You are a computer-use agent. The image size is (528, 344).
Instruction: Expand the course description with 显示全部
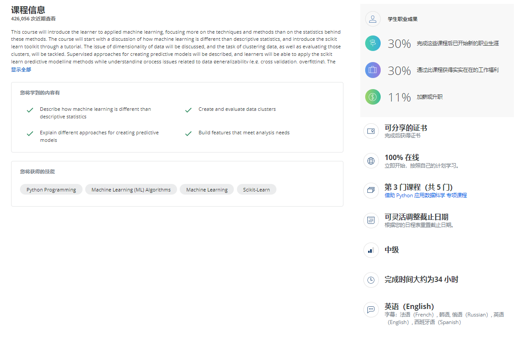click(x=20, y=70)
